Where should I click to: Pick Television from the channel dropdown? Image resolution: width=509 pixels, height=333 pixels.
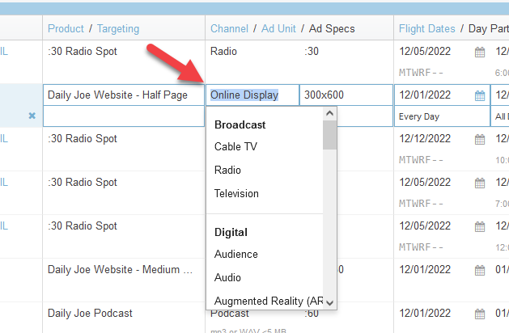[x=236, y=194]
